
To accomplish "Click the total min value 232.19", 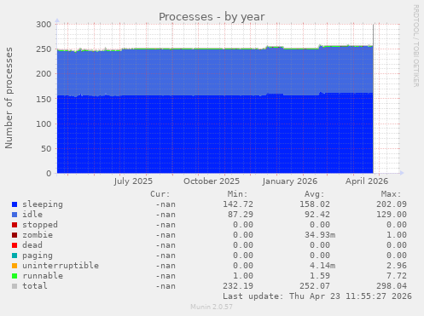I will coord(238,286).
